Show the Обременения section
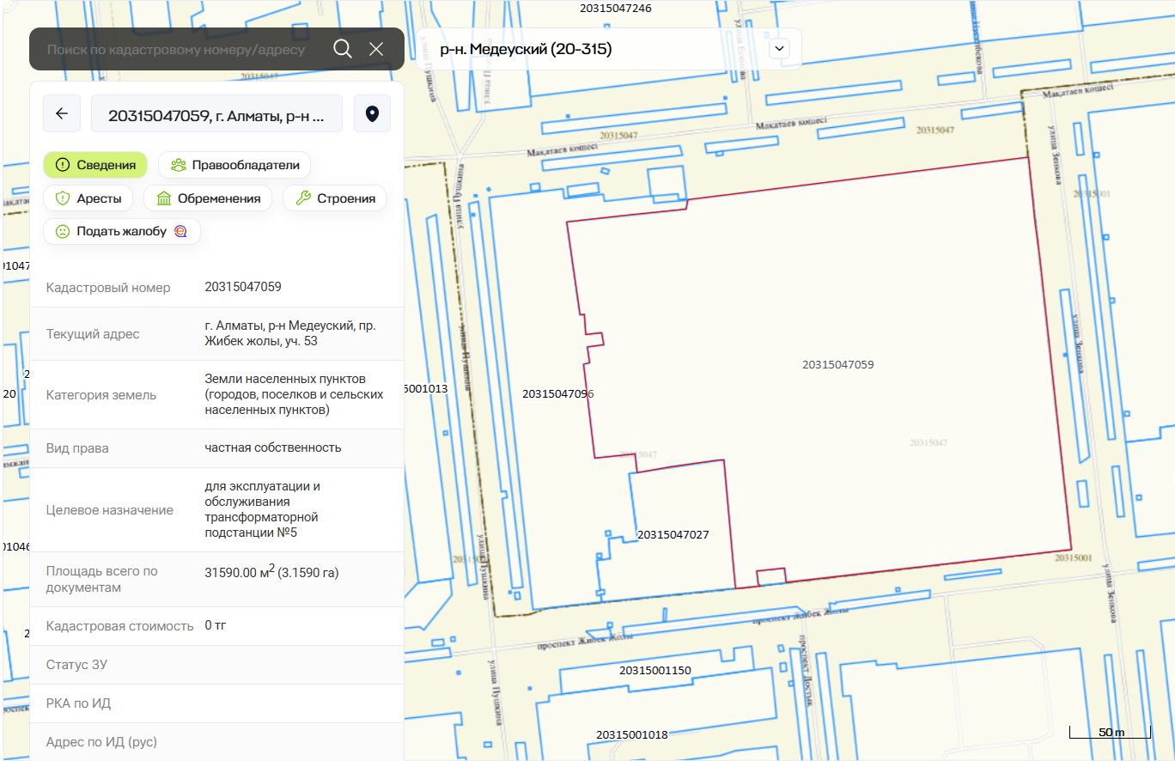The image size is (1175, 761). point(208,198)
